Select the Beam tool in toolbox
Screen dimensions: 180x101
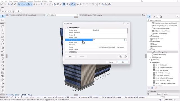click(x=3, y=34)
